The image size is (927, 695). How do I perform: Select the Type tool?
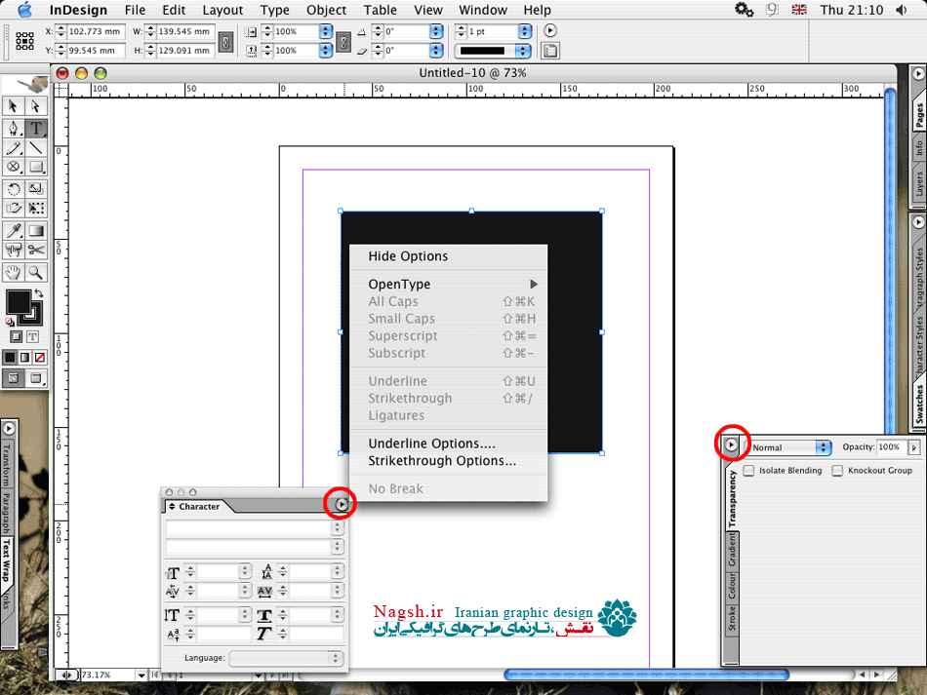(x=35, y=128)
